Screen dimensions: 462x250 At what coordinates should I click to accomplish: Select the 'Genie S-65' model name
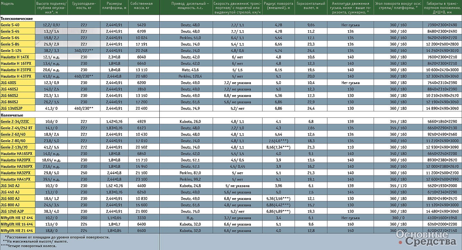point(10,38)
